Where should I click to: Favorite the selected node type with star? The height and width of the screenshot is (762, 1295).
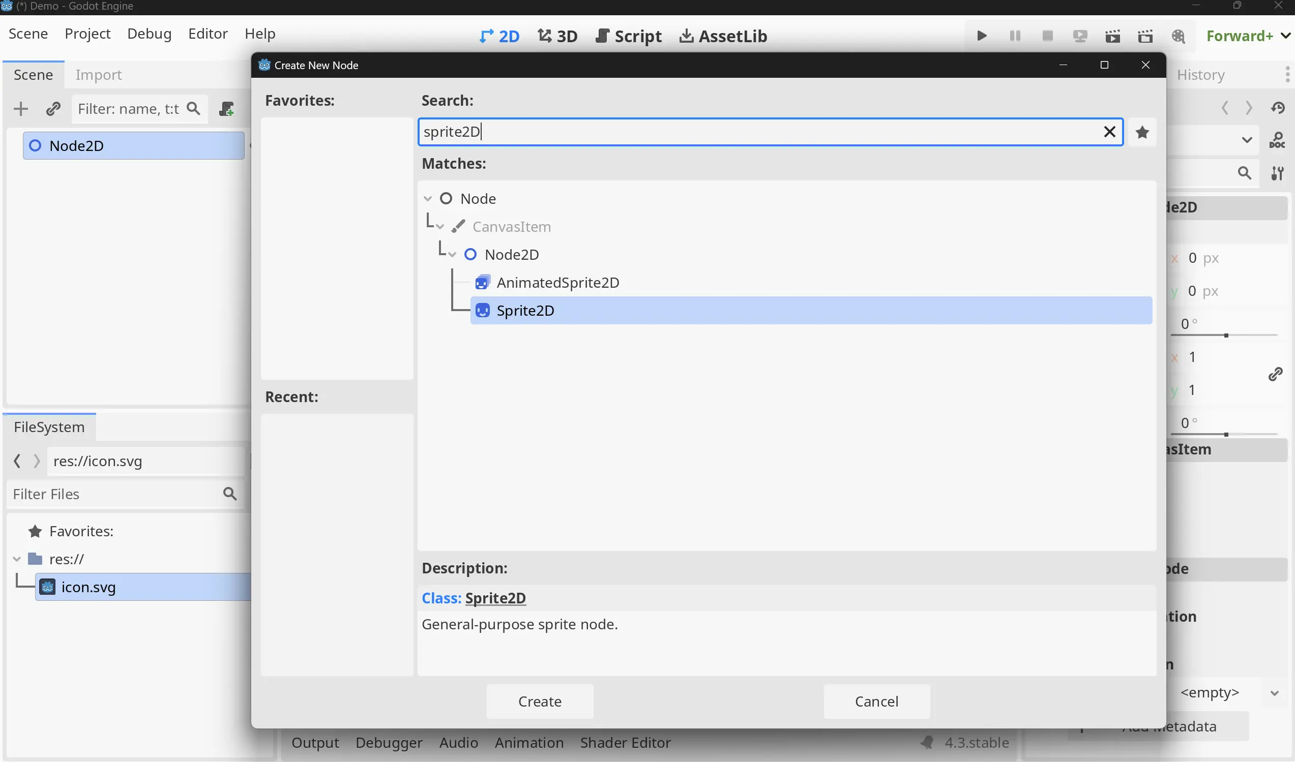click(x=1142, y=133)
